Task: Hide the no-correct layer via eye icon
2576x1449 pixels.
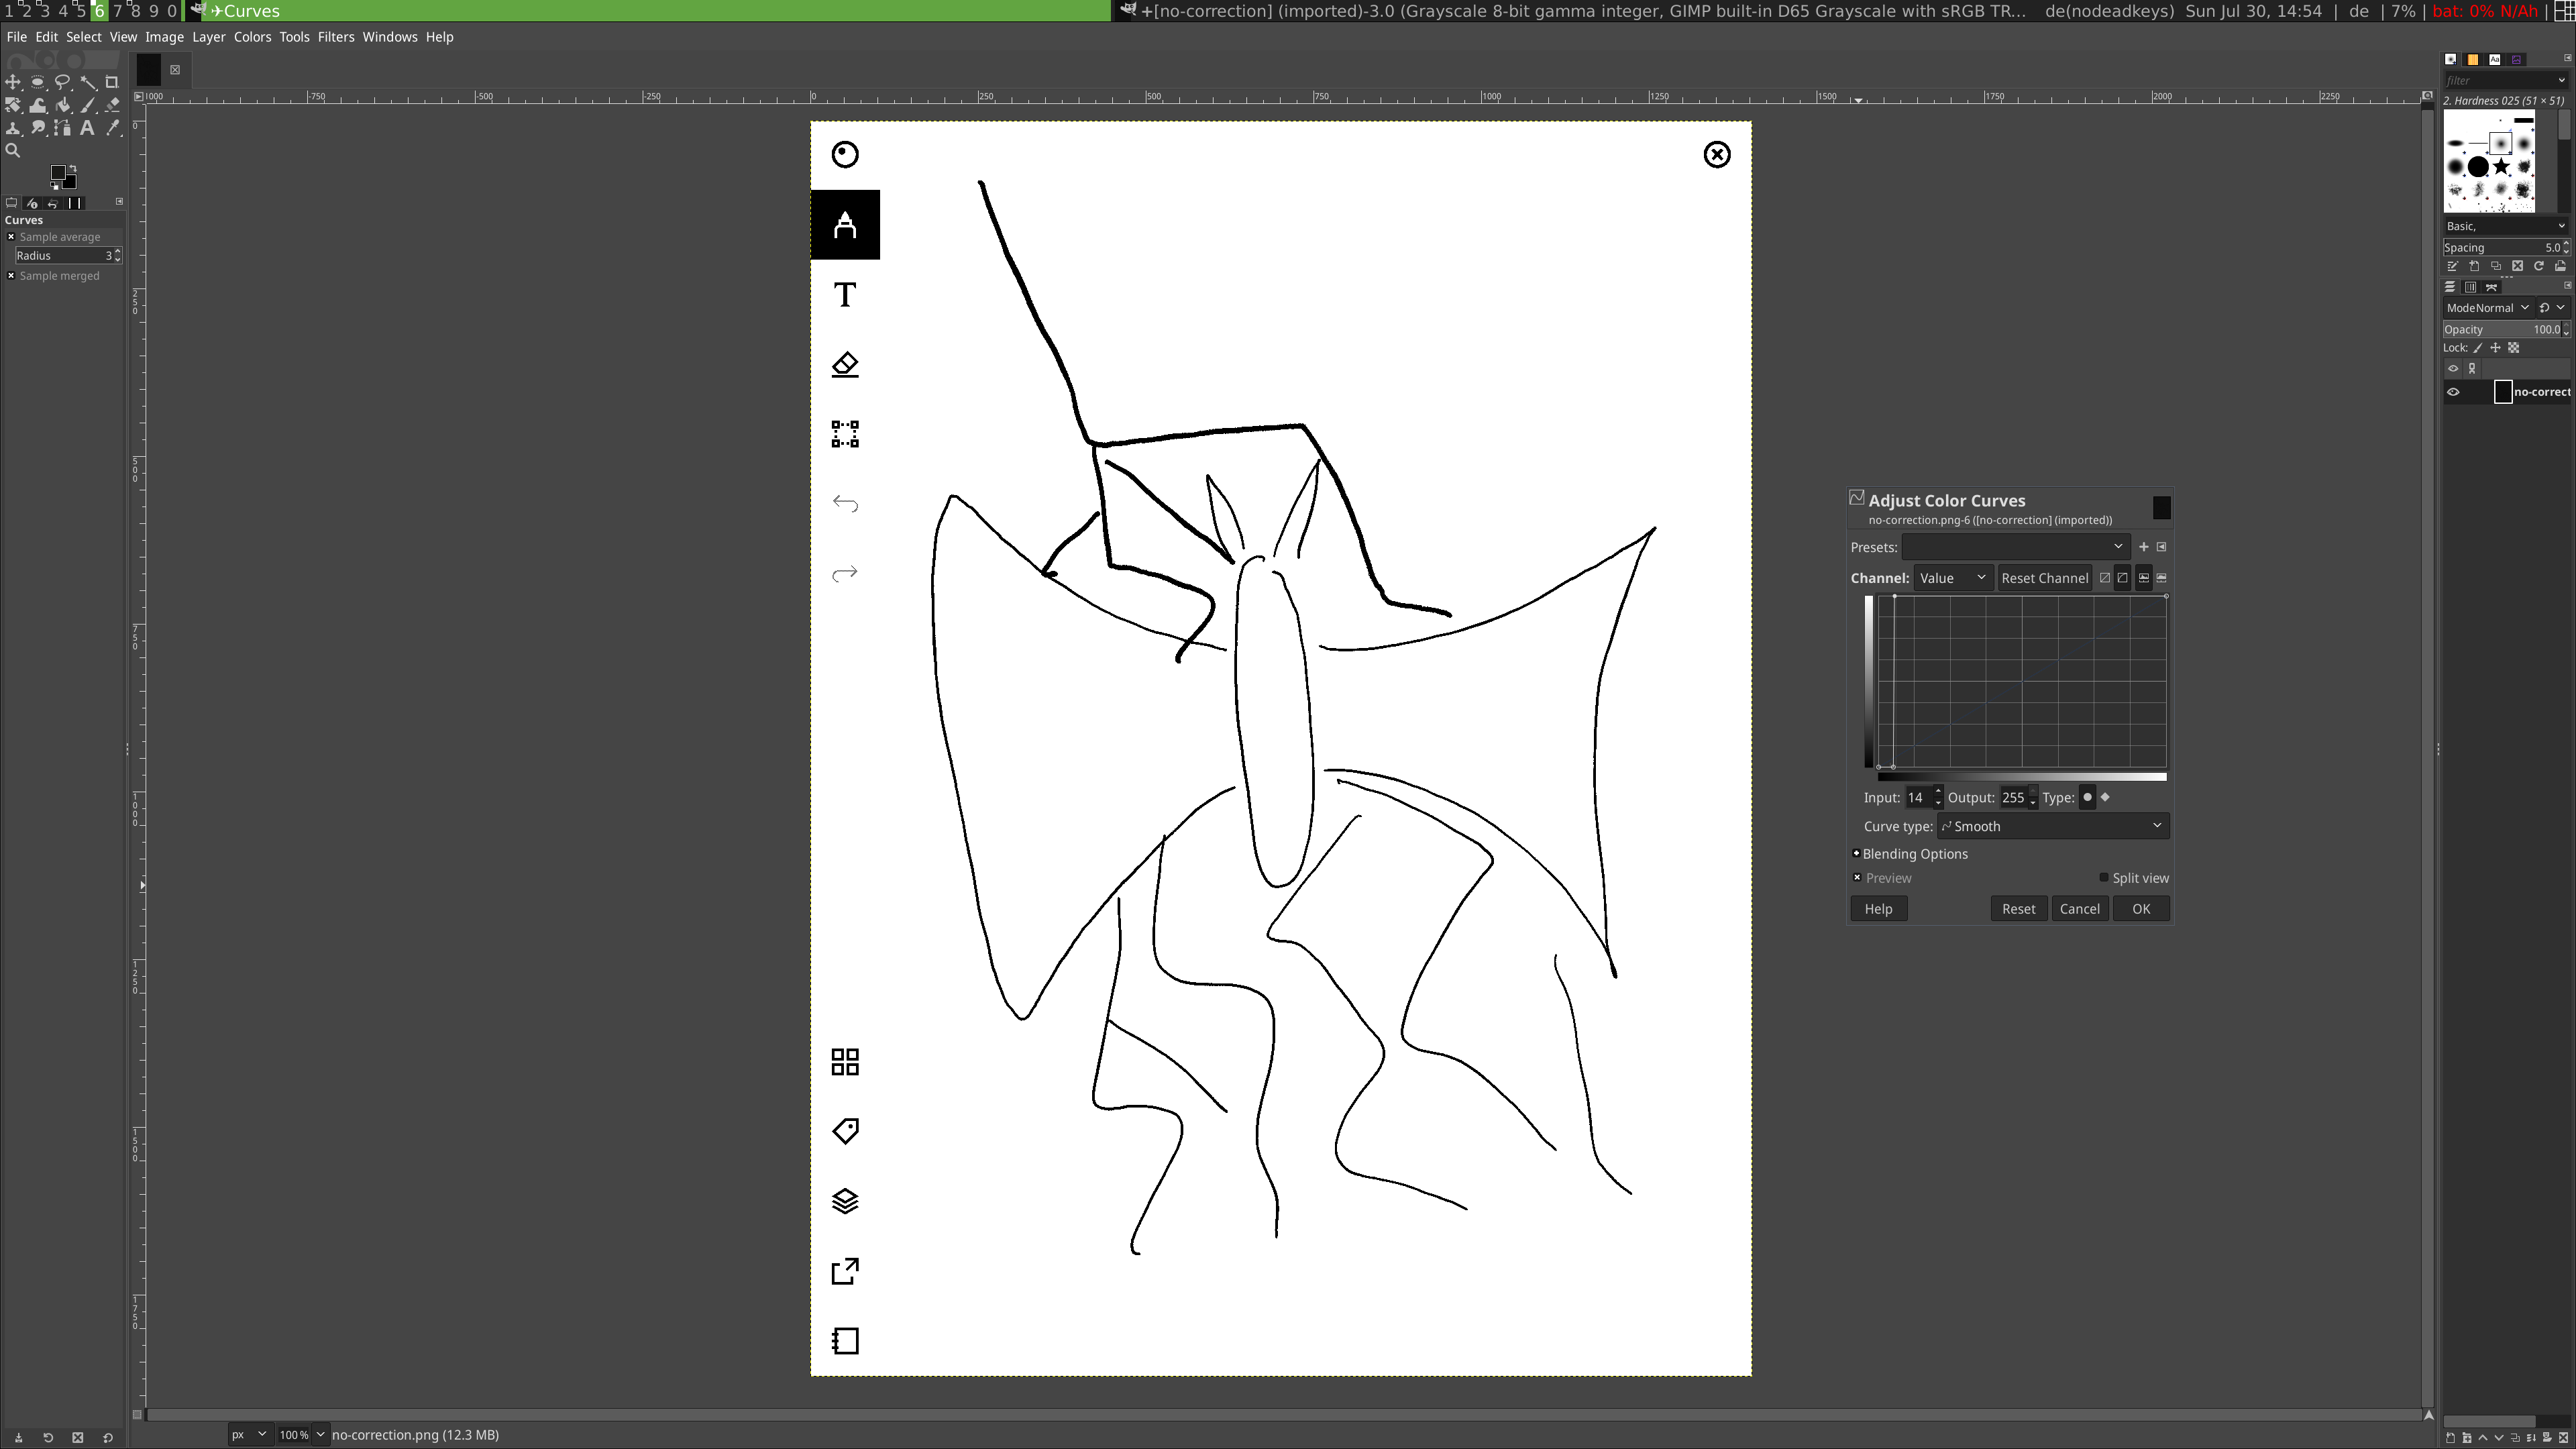Action: (x=2453, y=392)
